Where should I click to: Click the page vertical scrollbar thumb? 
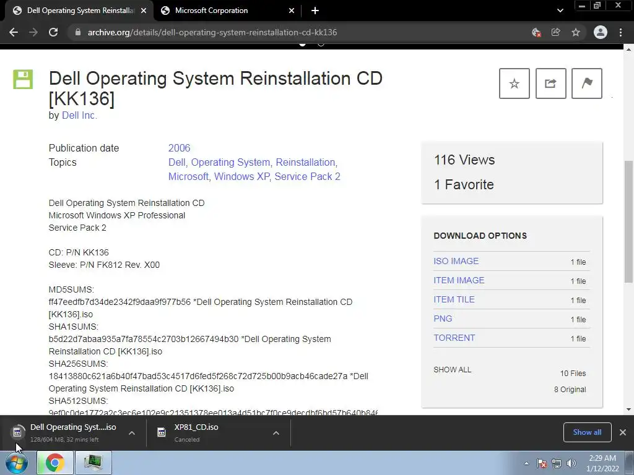(628, 222)
